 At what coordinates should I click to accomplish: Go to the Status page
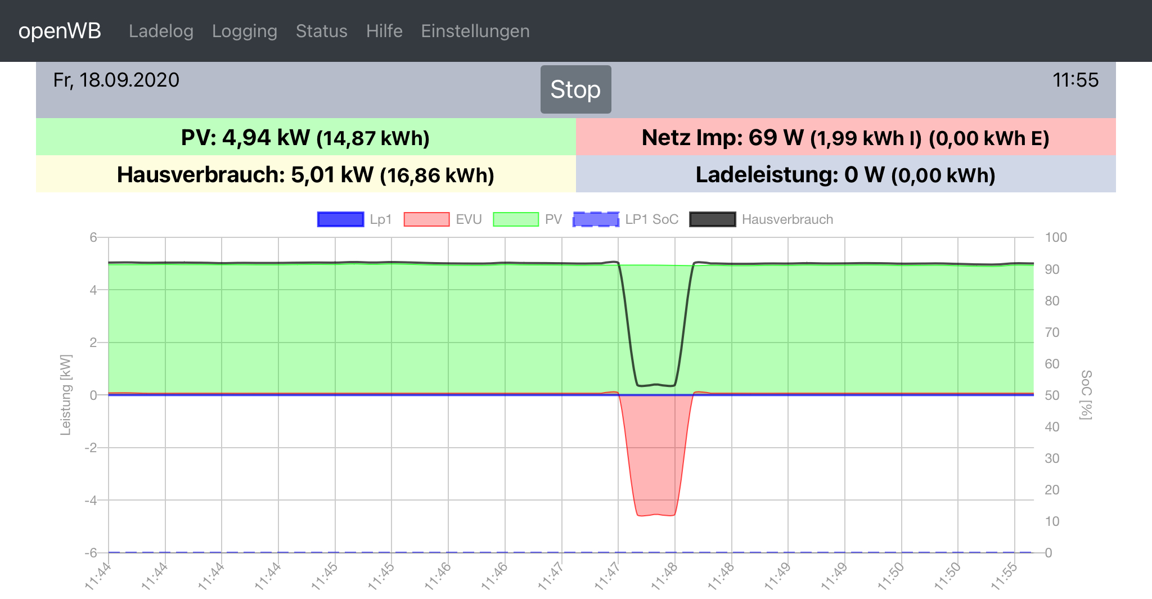click(322, 31)
